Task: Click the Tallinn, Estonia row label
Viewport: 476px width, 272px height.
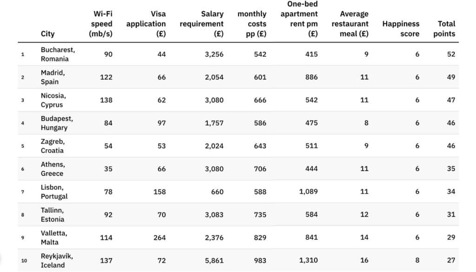Action: click(x=53, y=214)
